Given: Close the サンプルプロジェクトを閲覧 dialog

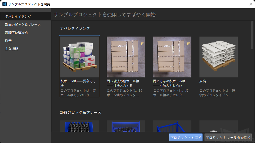Looking at the screenshot, I should point(251,4).
